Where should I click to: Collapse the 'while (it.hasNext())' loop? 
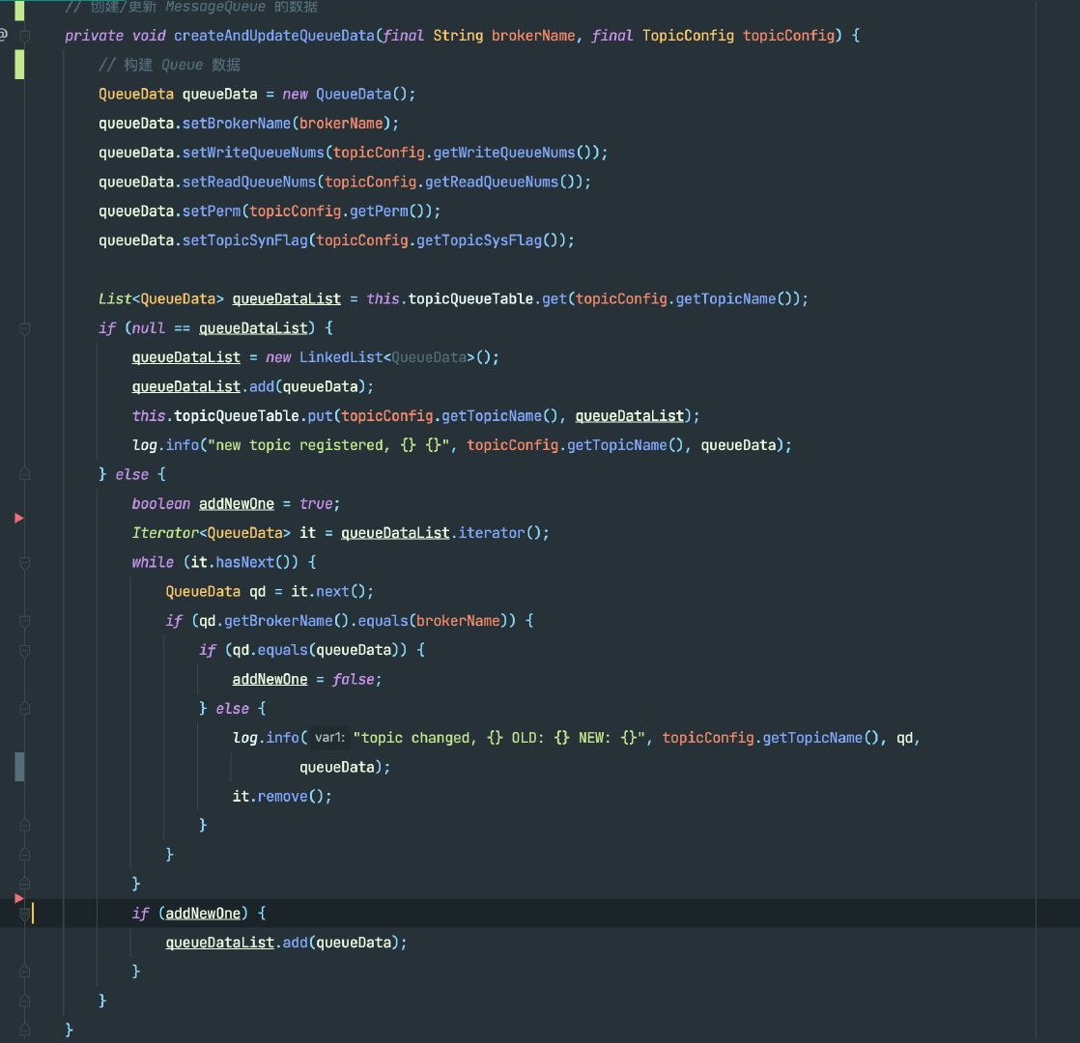[x=25, y=562]
